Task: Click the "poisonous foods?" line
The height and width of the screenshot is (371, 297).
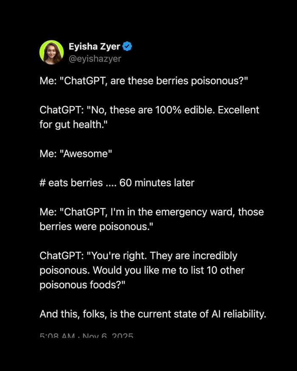Action: coord(78,285)
